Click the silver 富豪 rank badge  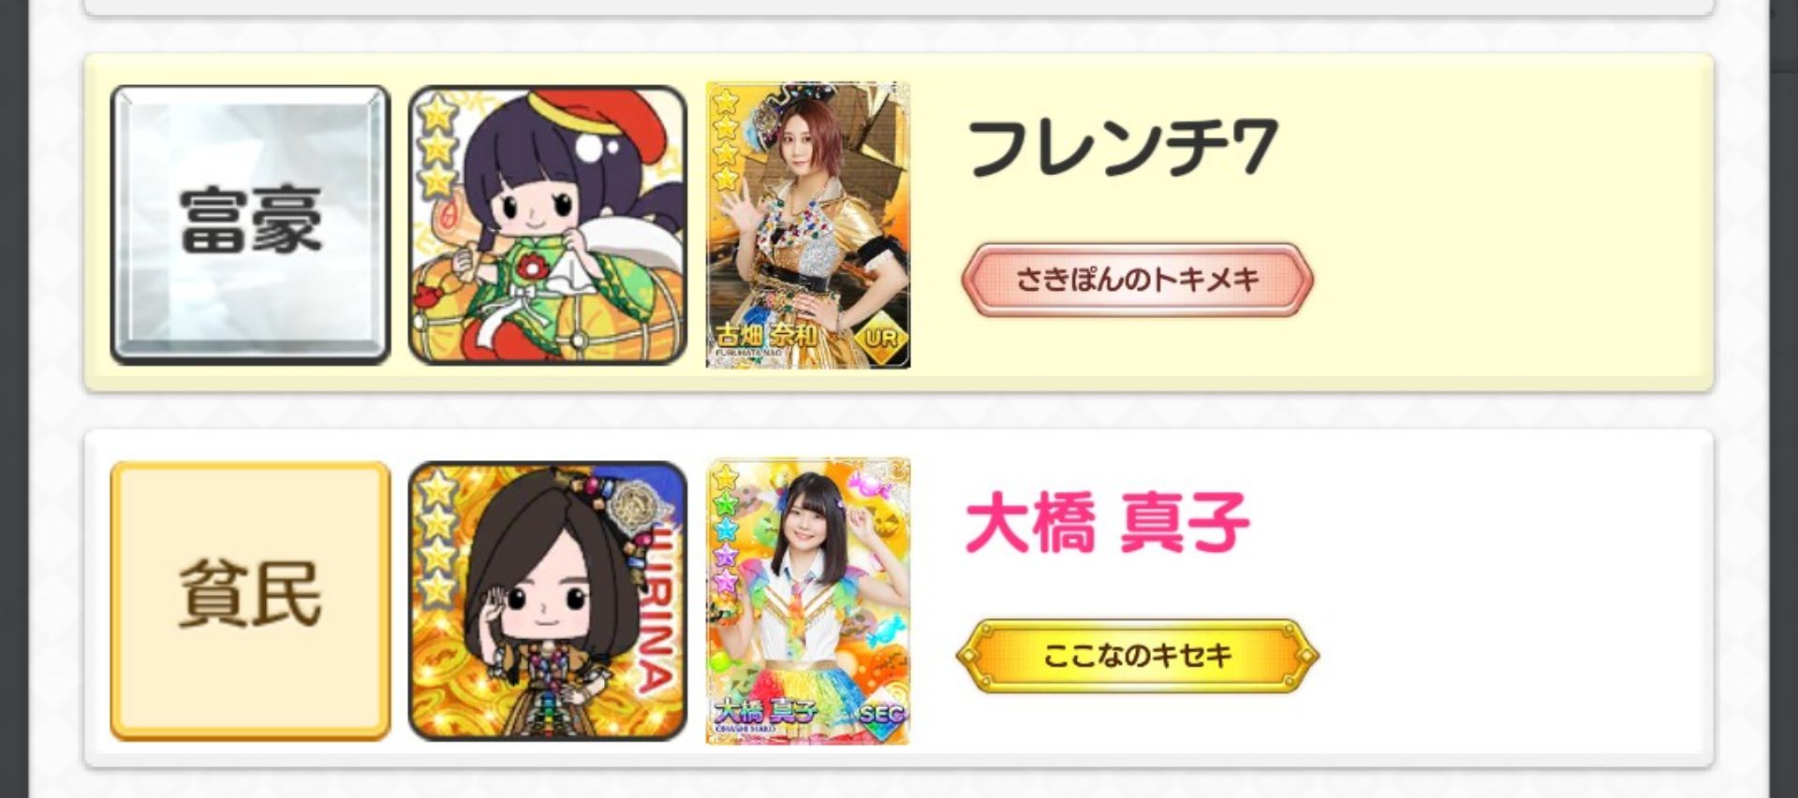[250, 225]
